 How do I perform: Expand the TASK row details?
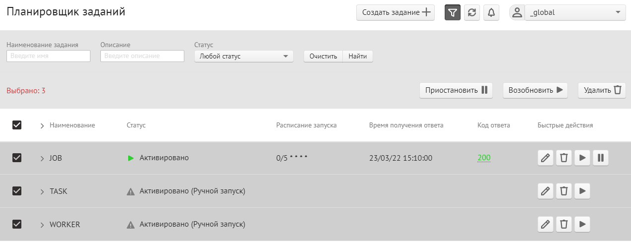(x=42, y=191)
